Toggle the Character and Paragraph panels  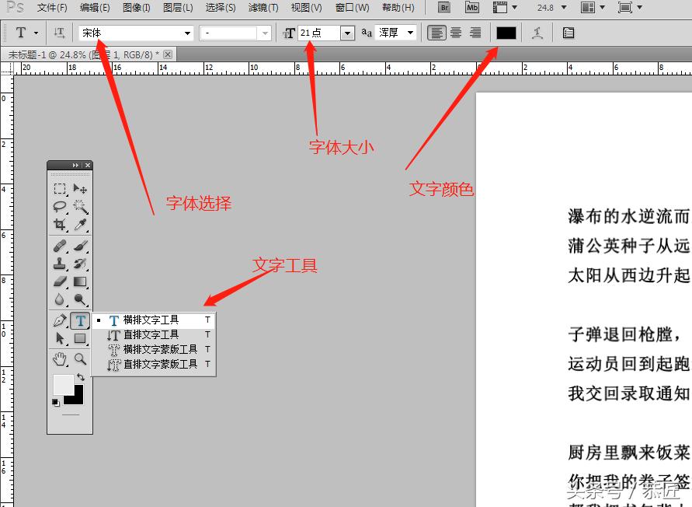[568, 33]
